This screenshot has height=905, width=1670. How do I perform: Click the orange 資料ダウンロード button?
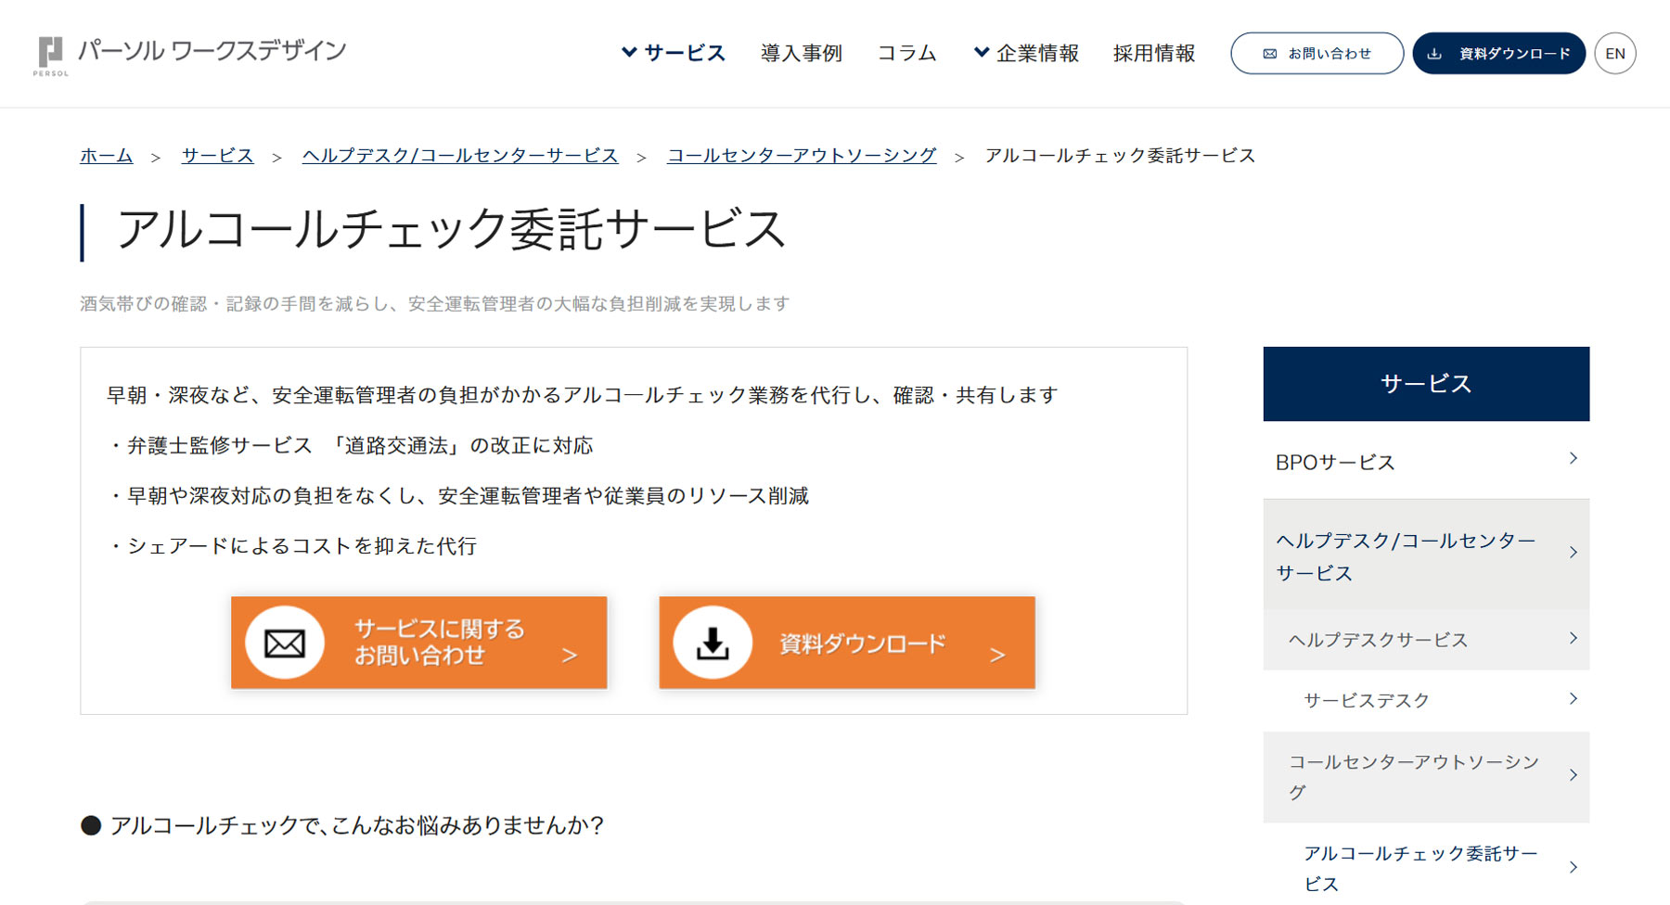[847, 643]
